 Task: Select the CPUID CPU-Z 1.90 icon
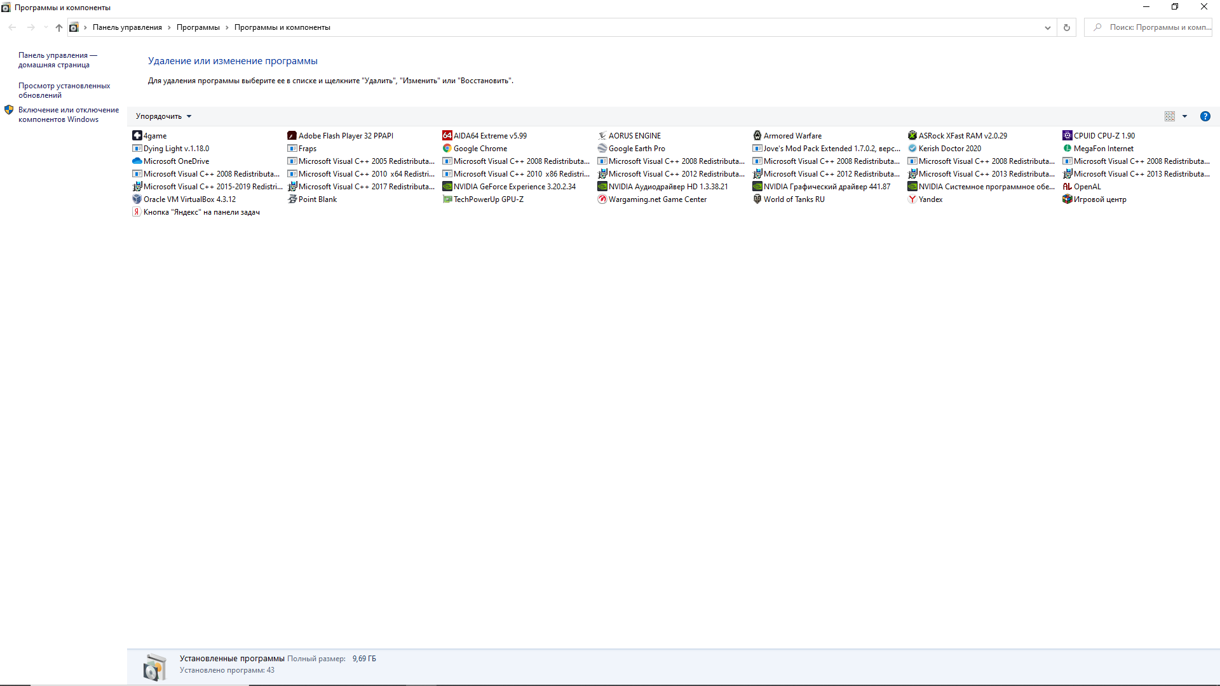pos(1067,135)
